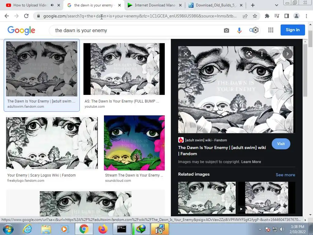Click the Sign in button
This screenshot has width=313, height=235.
293,30
